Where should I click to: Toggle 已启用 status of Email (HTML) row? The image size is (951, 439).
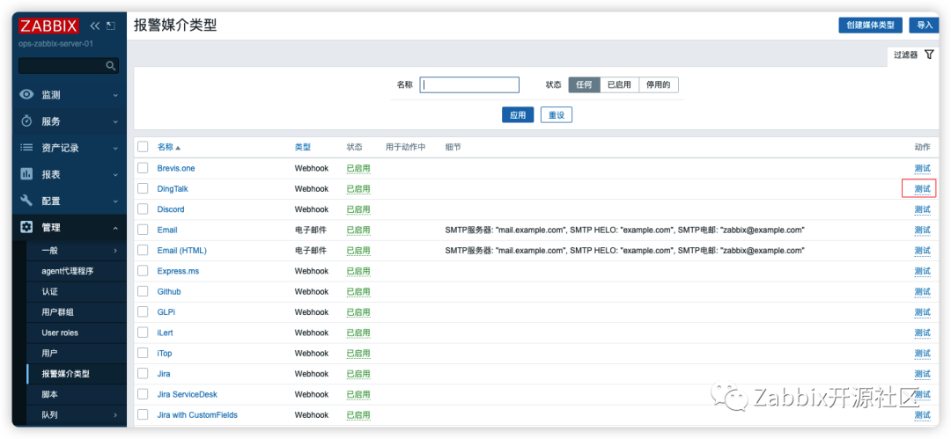(358, 251)
